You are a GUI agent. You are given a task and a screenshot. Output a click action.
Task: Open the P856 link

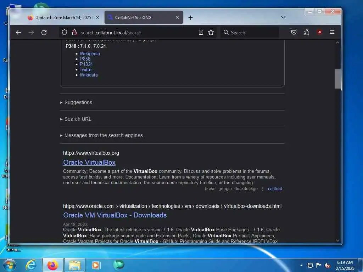pos(85,59)
